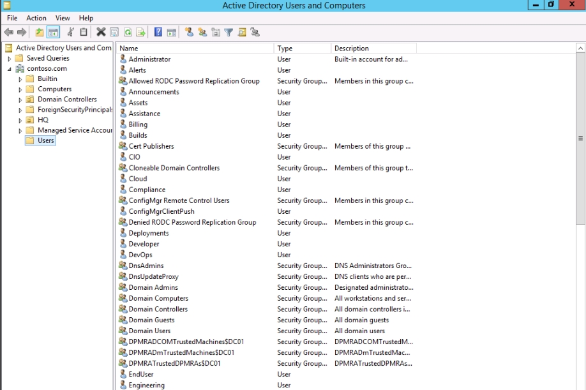Click the Delete X icon
The image size is (586, 390).
tap(101, 33)
